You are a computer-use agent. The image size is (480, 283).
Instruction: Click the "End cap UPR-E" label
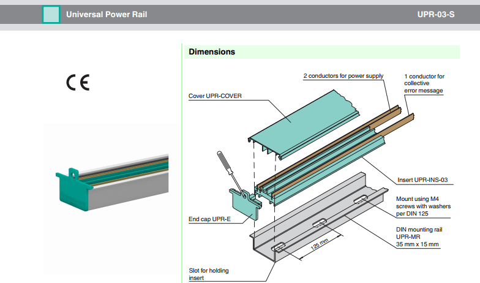tap(209, 218)
